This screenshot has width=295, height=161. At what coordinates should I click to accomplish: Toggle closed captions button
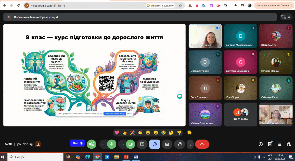coord(167,144)
